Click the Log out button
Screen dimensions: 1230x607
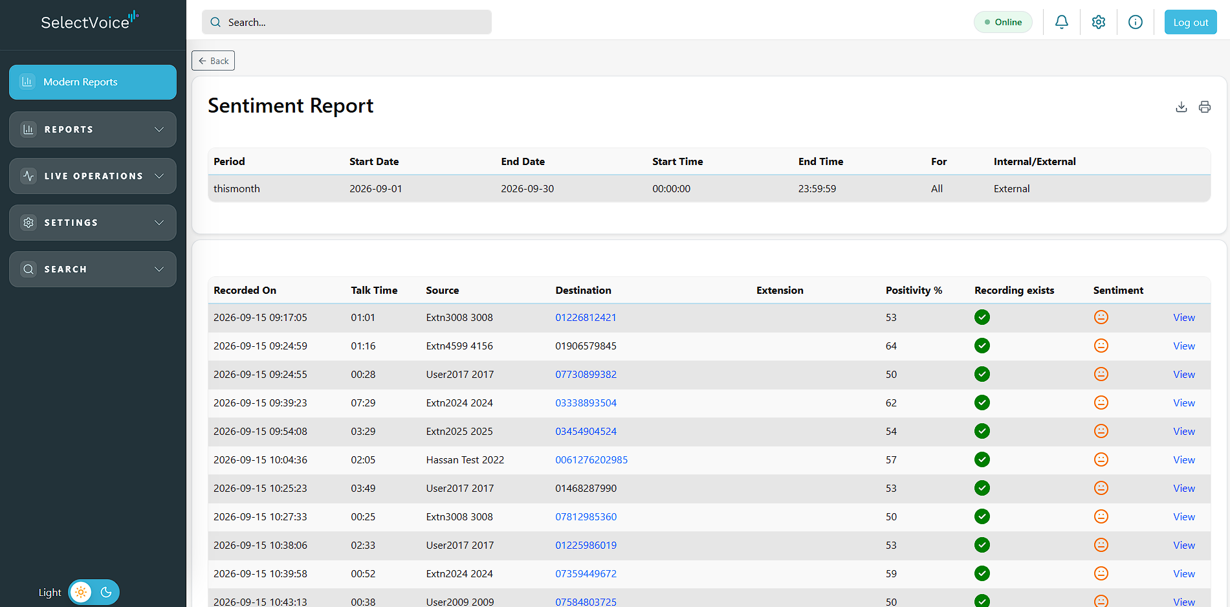[x=1191, y=22]
